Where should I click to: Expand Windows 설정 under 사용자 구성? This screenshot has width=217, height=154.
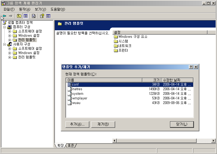point(10,53)
